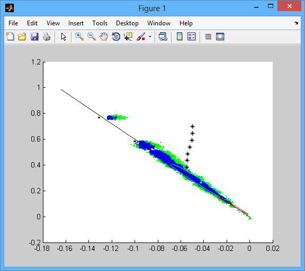Select the Pan hand tool

pos(104,36)
